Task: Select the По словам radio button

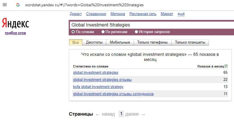Action: pos(73,32)
